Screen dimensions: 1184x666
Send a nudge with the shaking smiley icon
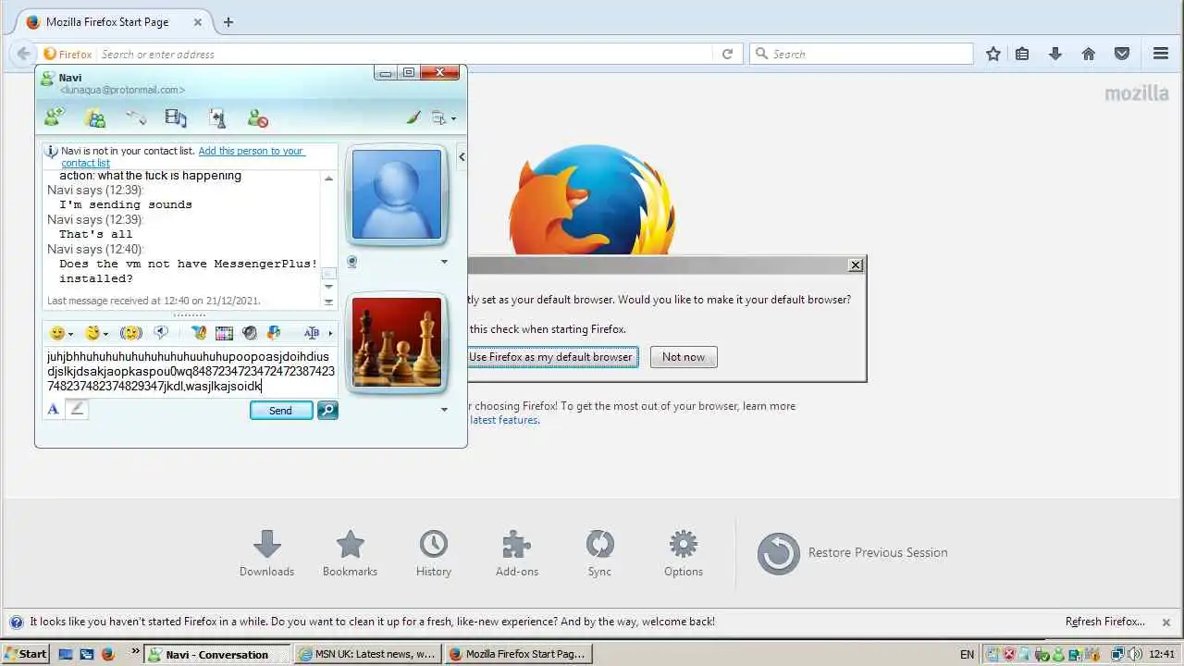click(131, 333)
